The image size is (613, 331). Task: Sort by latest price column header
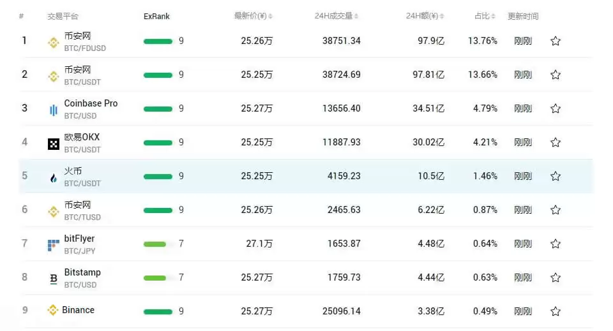253,16
